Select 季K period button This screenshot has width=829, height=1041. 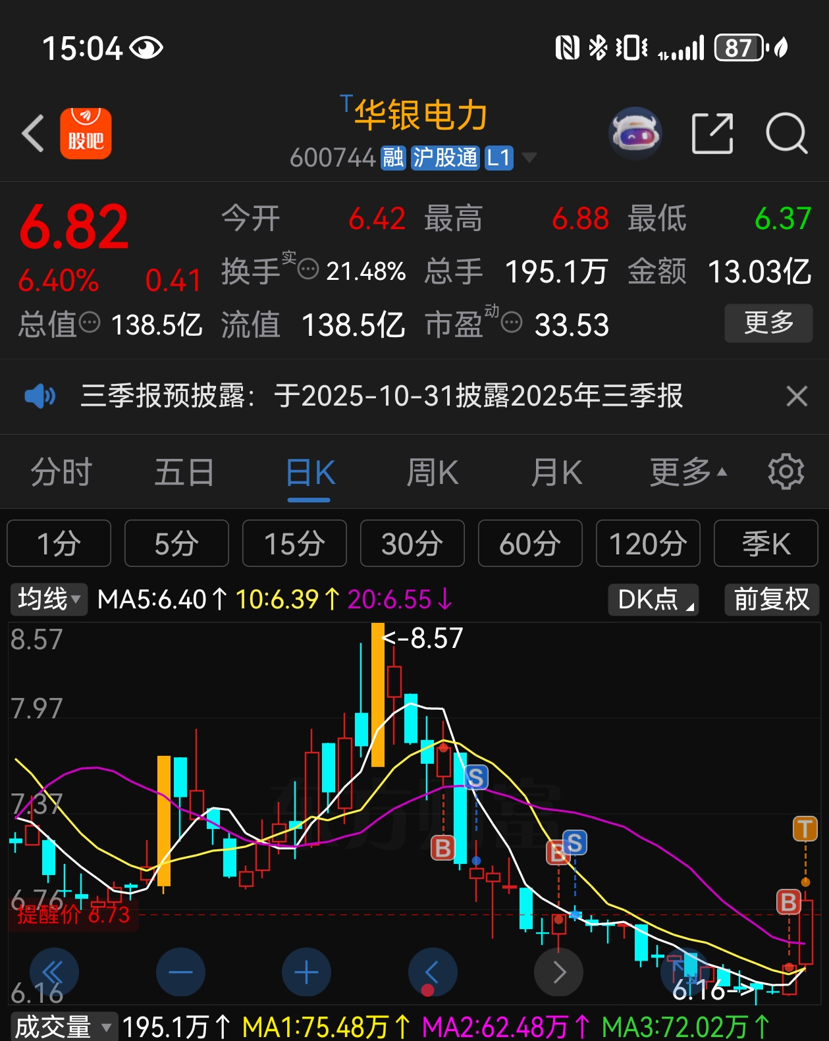pyautogui.click(x=766, y=543)
